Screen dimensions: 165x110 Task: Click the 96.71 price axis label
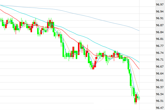(160, 60)
